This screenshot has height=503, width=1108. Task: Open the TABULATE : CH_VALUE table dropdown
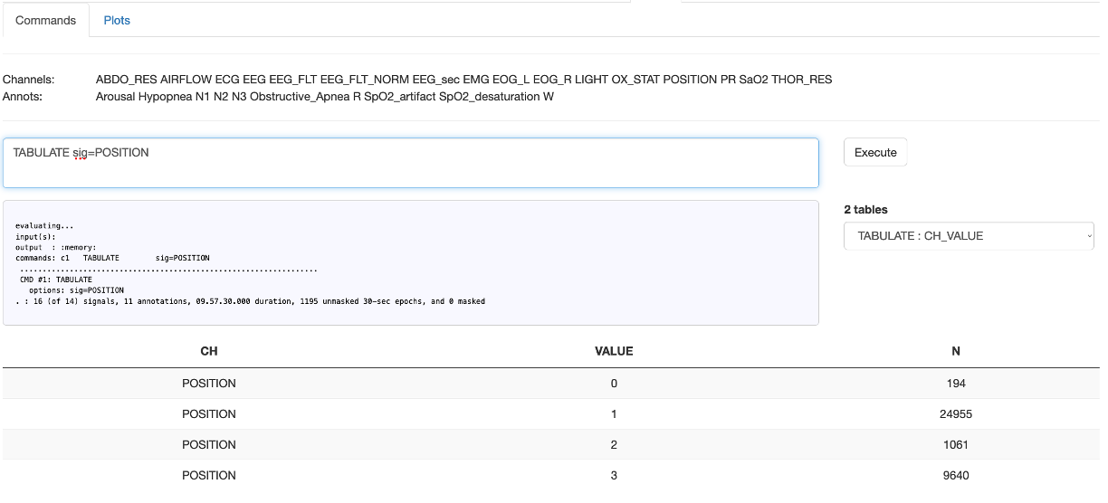point(968,236)
